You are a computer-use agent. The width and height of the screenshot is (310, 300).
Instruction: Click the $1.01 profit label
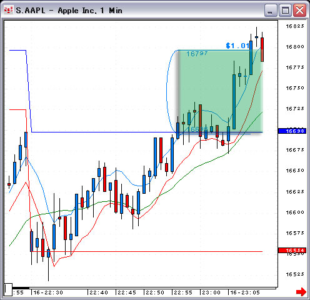tap(237, 46)
